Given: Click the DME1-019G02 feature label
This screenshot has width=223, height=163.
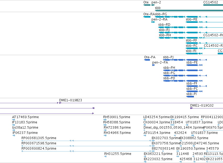Looking at the screenshot, I should coord(202,106).
